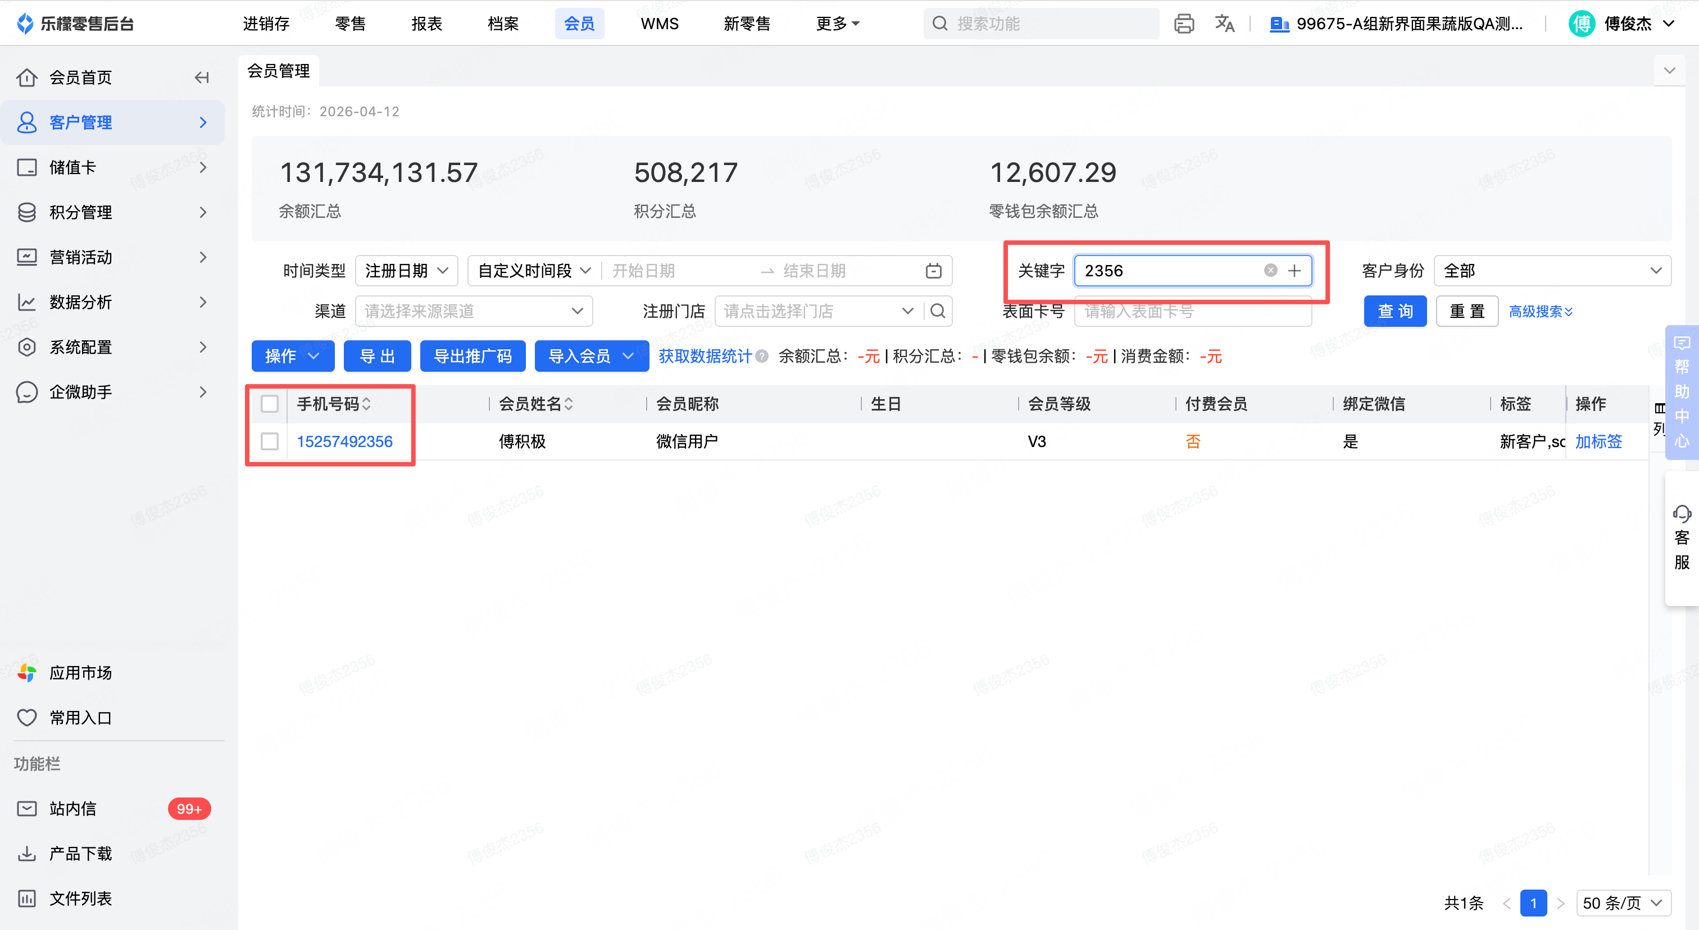
Task: Click the printer icon in top bar
Action: click(1184, 24)
